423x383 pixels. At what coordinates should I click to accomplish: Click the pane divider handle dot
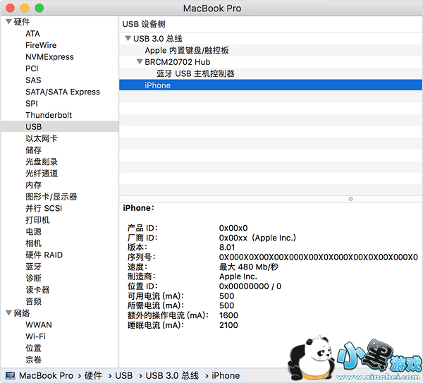[x=351, y=199]
